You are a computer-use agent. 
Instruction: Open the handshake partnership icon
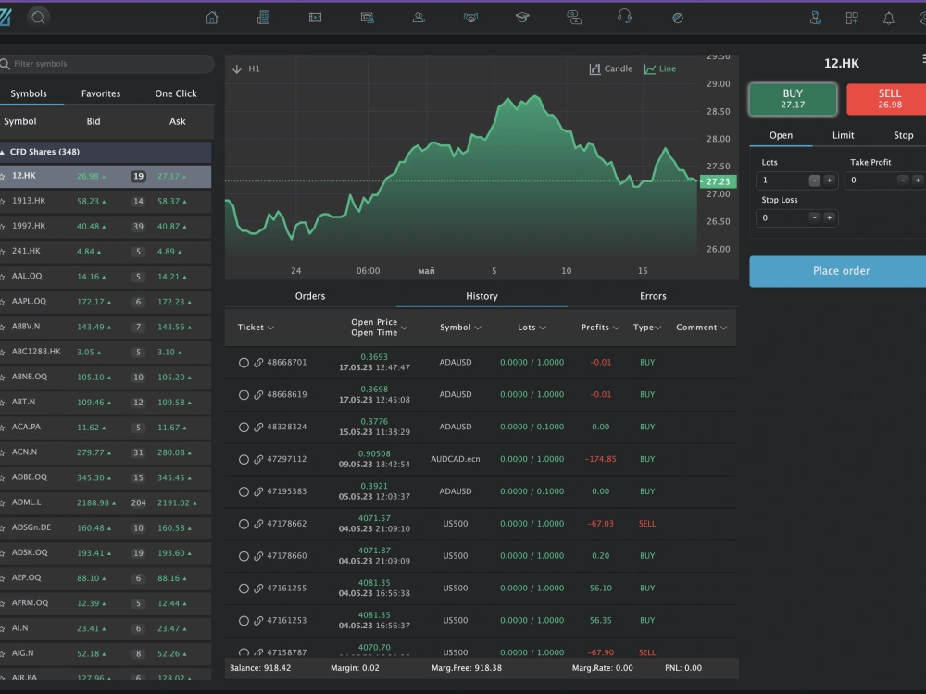(x=470, y=18)
